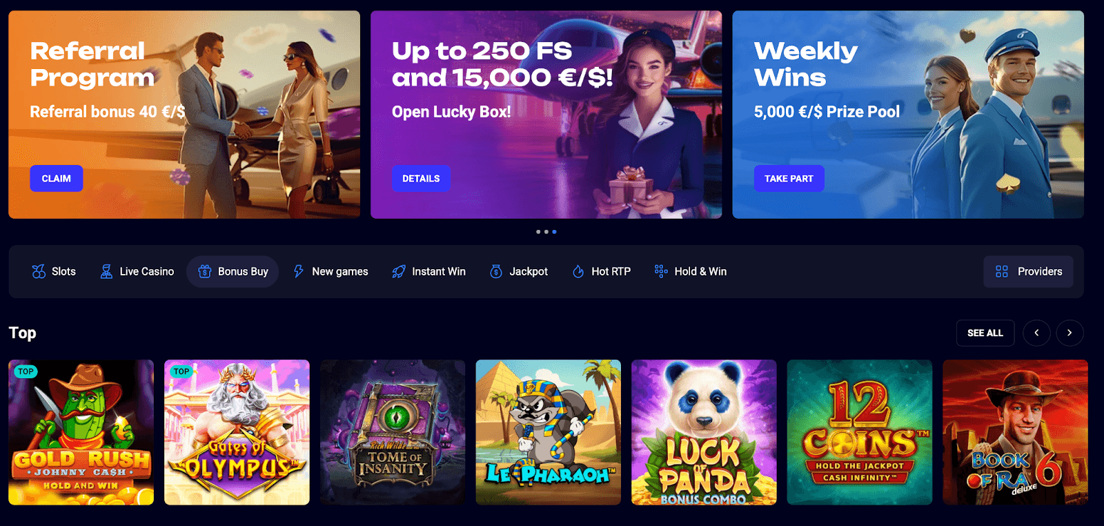The width and height of the screenshot is (1104, 526).
Task: Launch the Gates of Olympus game thumbnail
Action: coord(237,432)
